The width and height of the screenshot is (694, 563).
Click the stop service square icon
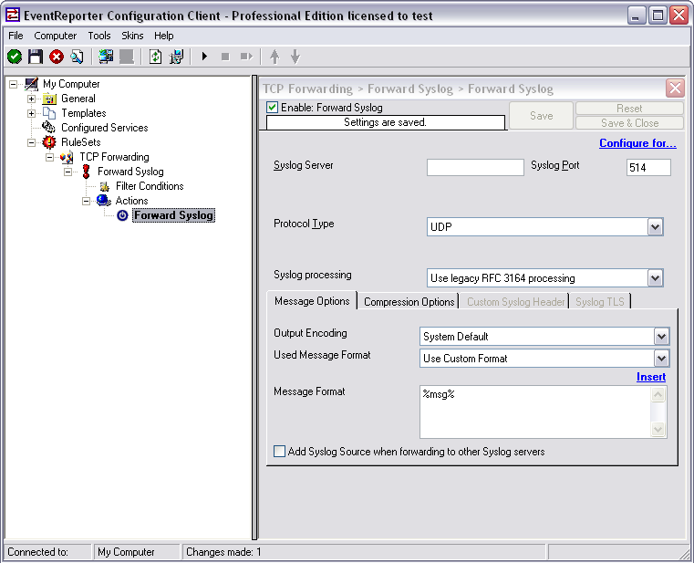225,57
